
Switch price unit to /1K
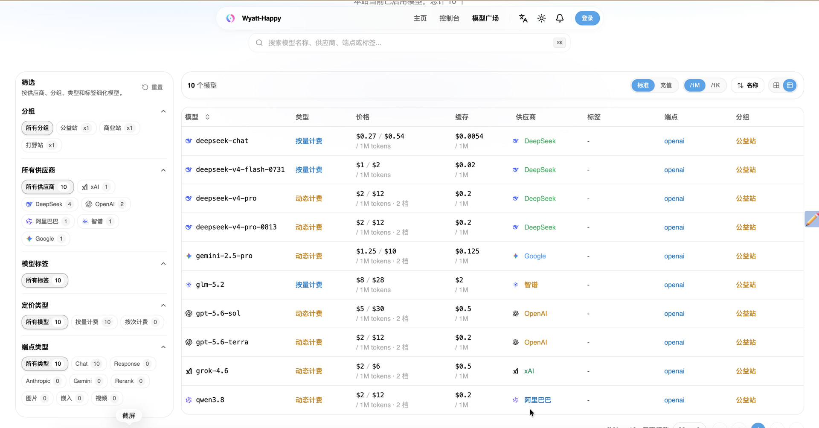tap(715, 85)
